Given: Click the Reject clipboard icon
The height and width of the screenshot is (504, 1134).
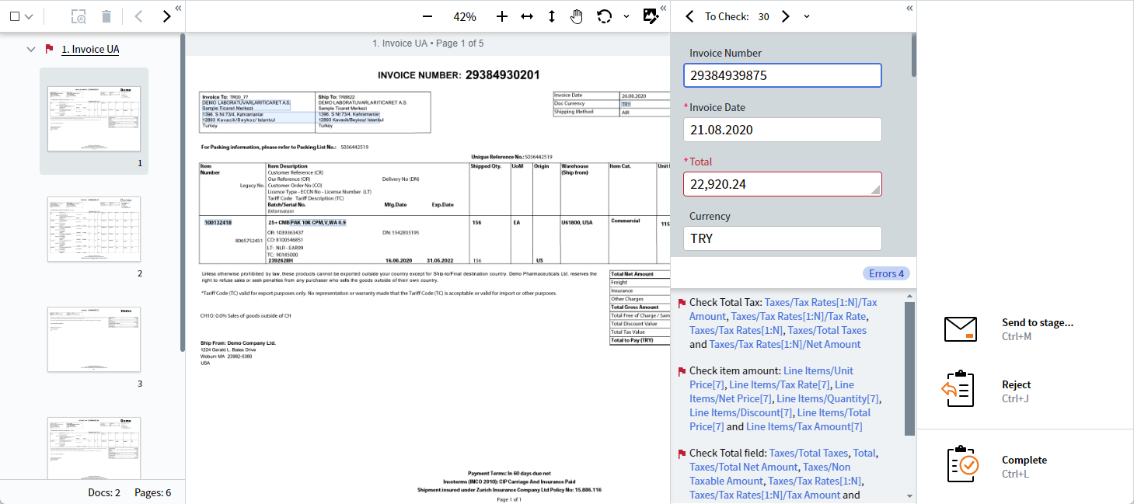Looking at the screenshot, I should pos(958,388).
